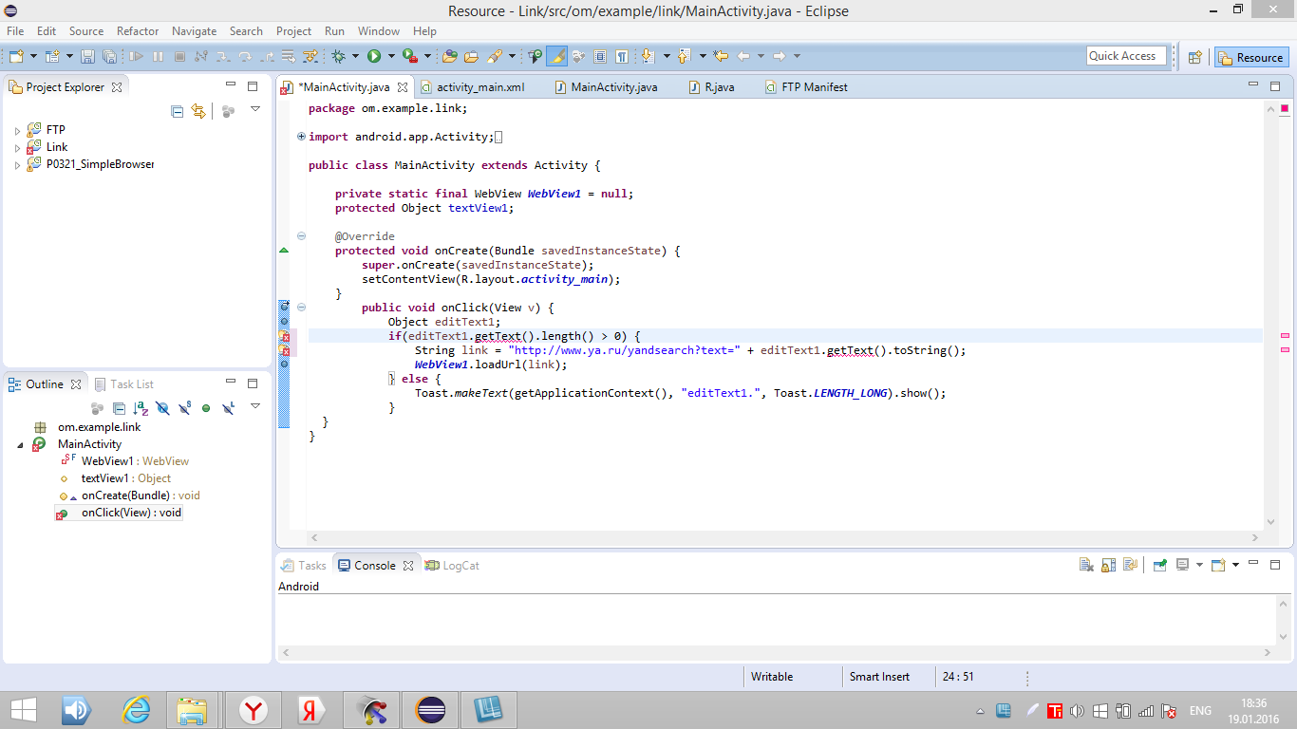Click the Run External Tools icon
The image size is (1297, 729).
(408, 57)
